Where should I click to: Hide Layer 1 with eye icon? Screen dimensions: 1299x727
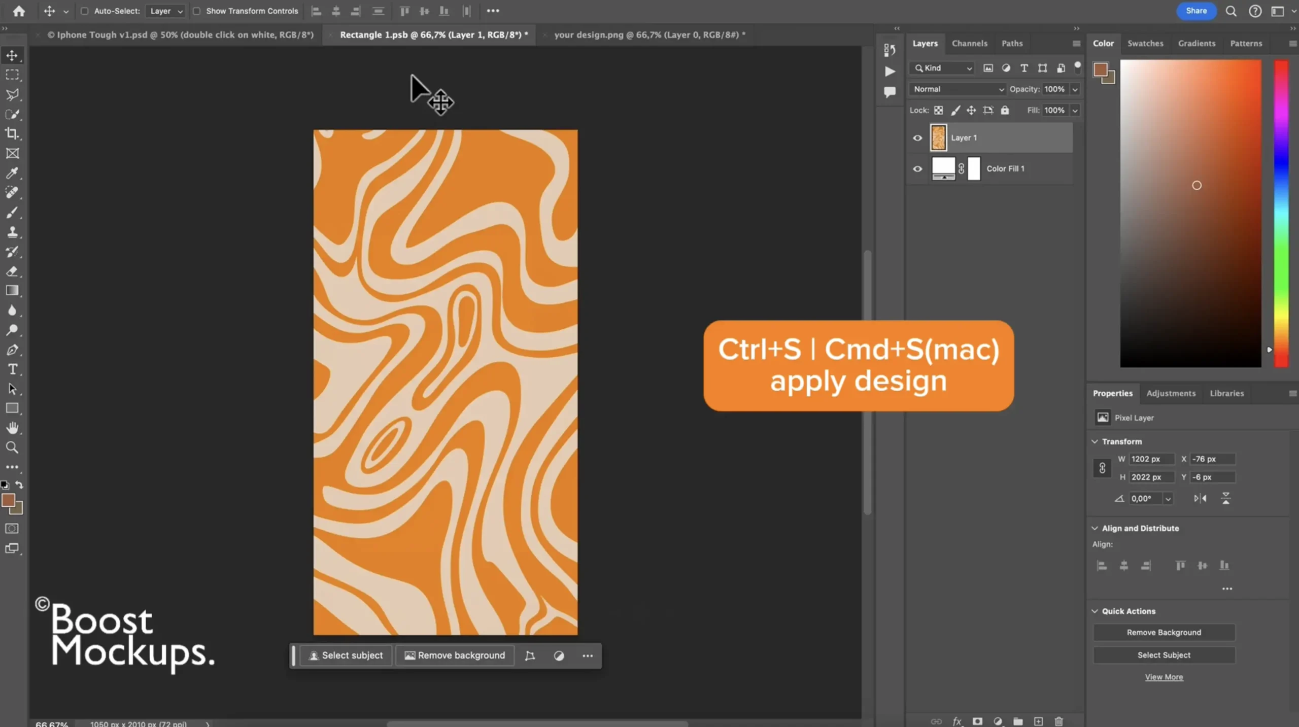coord(917,138)
